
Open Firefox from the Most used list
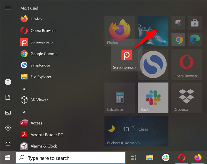click(x=31, y=19)
